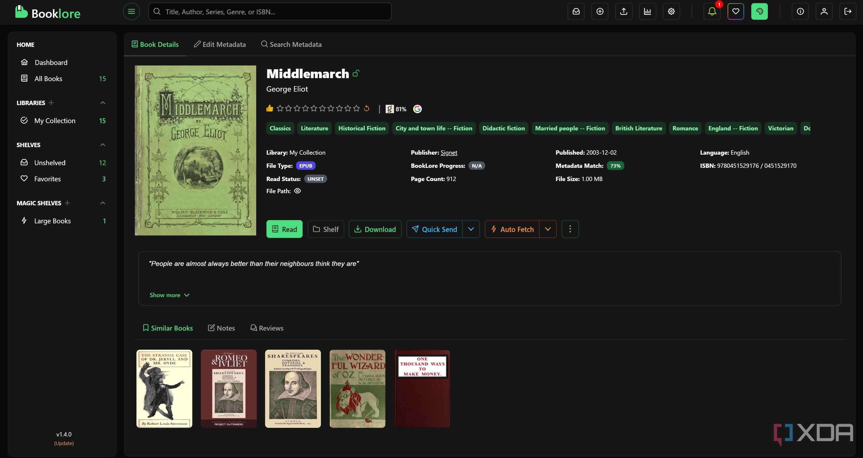The width and height of the screenshot is (863, 458).
Task: Click the Download button
Action: tap(375, 229)
